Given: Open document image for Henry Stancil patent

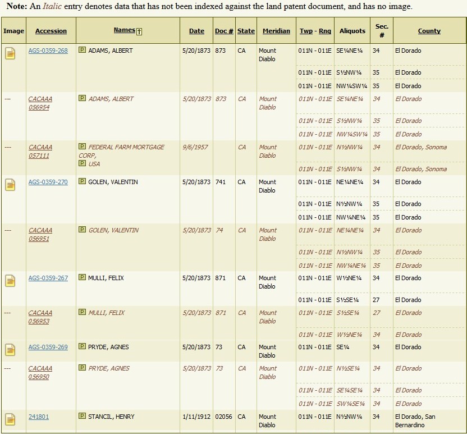Looking at the screenshot, I should [10, 419].
